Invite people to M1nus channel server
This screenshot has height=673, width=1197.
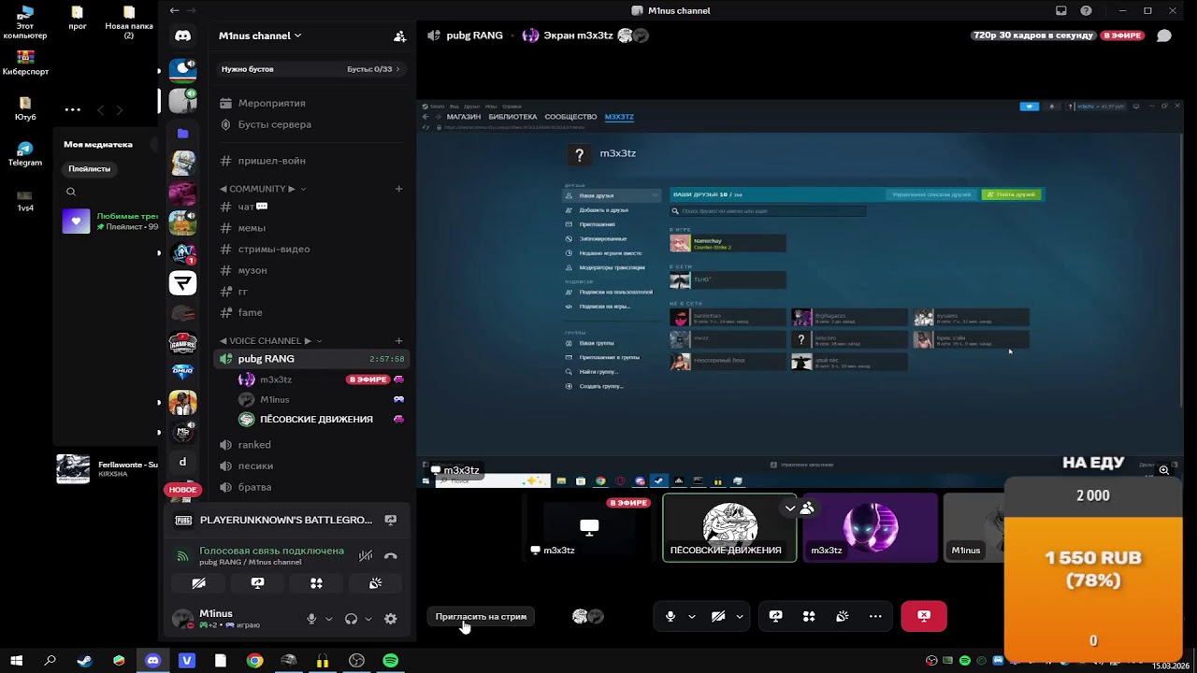tap(399, 36)
